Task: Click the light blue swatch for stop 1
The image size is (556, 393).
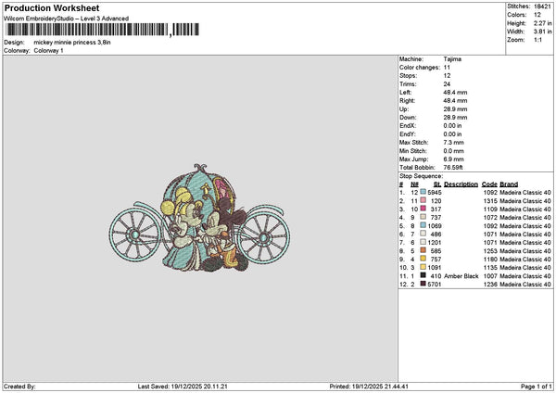Action: (x=423, y=192)
